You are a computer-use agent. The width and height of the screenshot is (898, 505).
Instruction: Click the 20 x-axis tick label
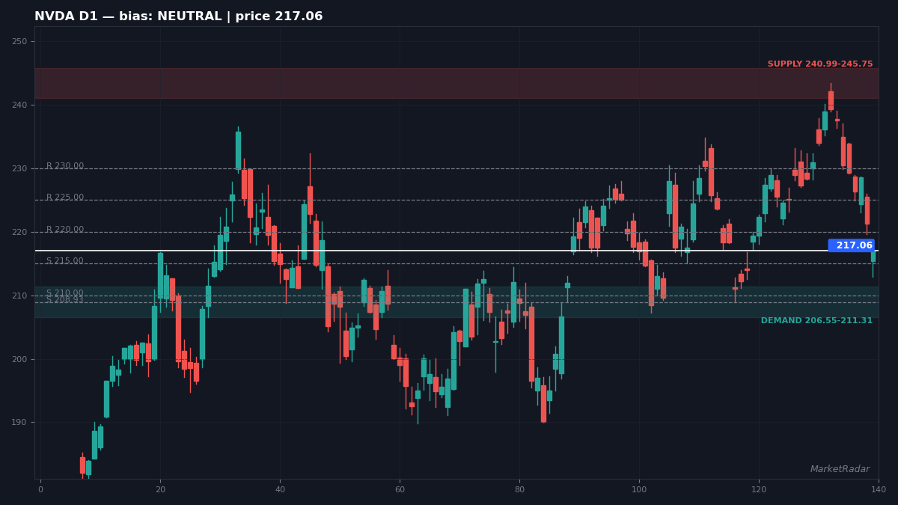click(x=160, y=489)
